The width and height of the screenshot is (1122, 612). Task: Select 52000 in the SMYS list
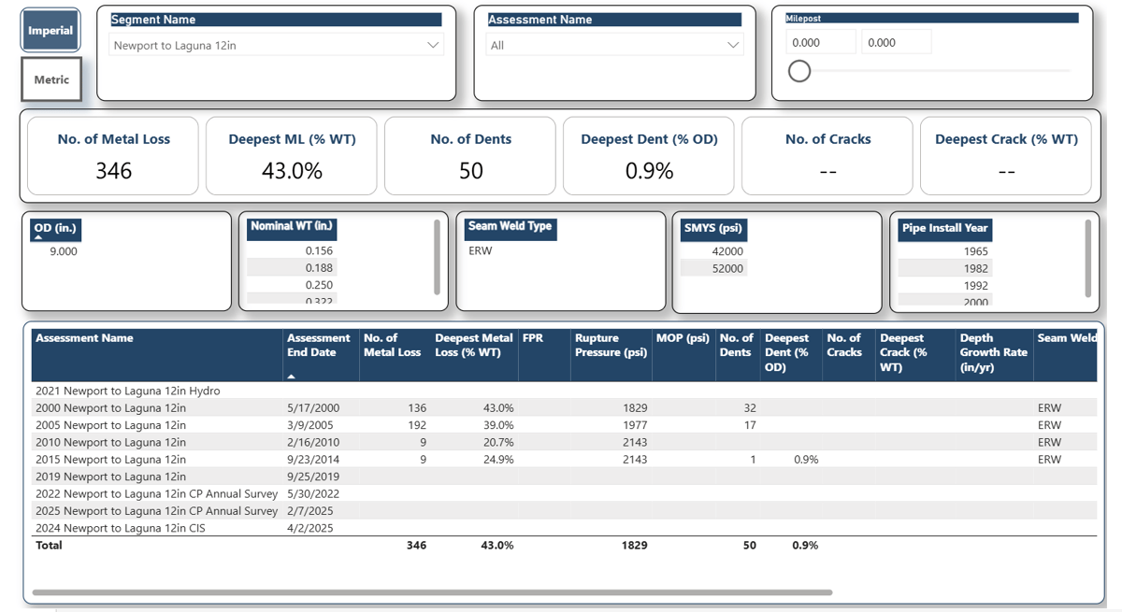click(x=726, y=269)
